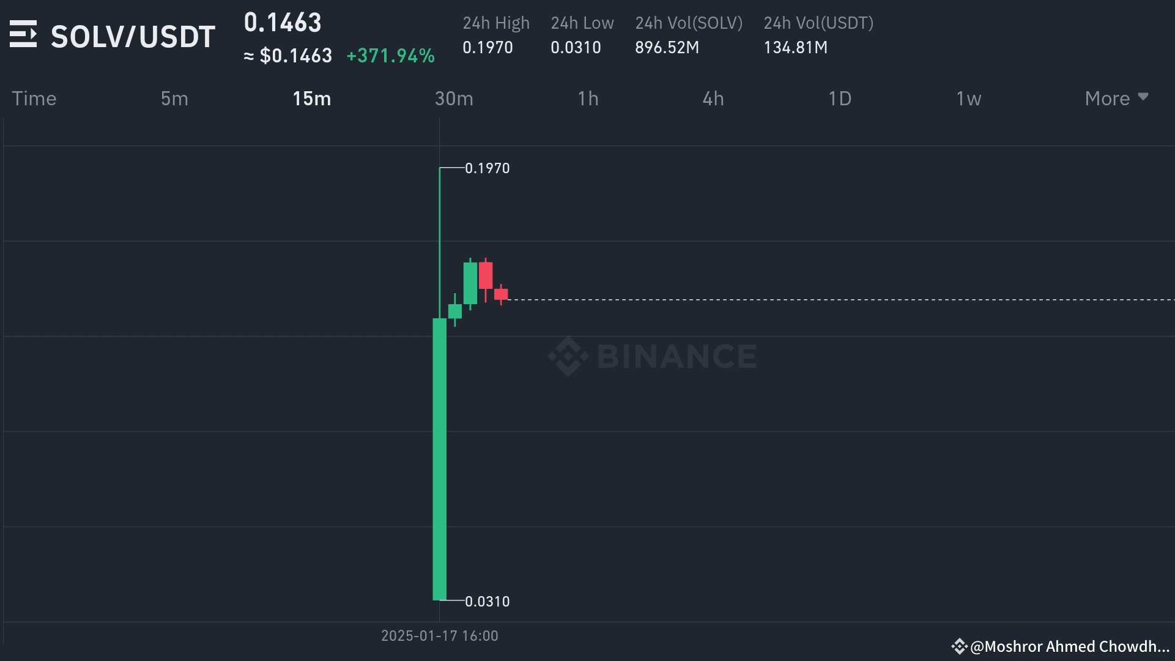
Task: Open the @Moshror Ahmed Chowdh... profile link
Action: 1069,646
